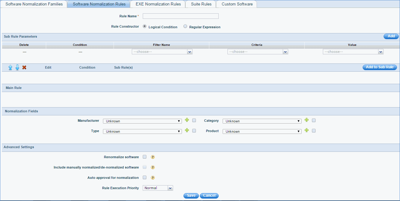Open help icon for Renormalize software
Screen dimensions: 400x201
pos(153,157)
